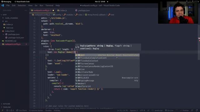Change indentation via Spaces: 2
Viewport: 200px width, 112px height.
[134, 110]
